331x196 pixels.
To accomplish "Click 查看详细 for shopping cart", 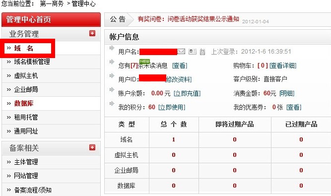I will tap(283, 65).
